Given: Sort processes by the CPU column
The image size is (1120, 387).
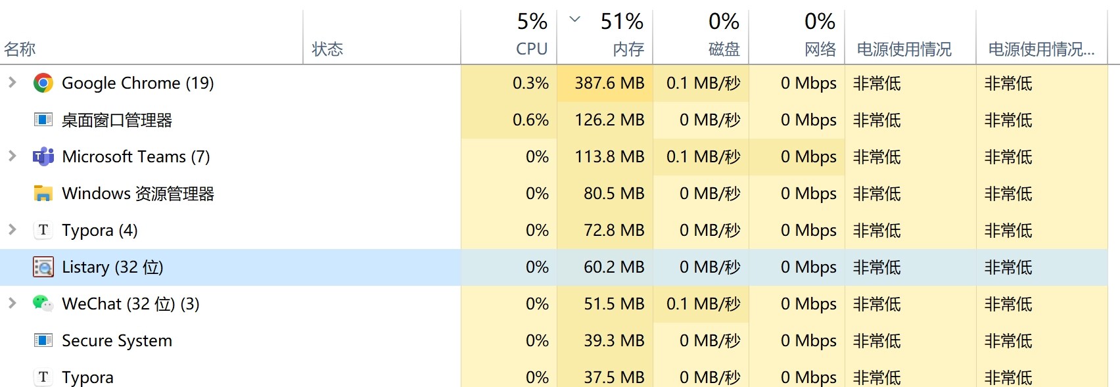Looking at the screenshot, I should pos(509,36).
